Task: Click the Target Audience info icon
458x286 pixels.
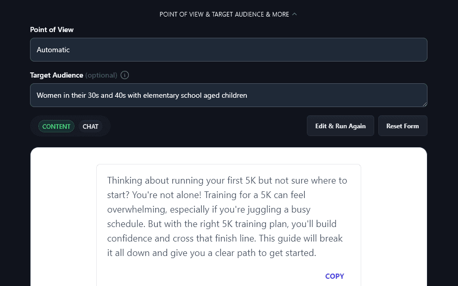Action: 125,75
